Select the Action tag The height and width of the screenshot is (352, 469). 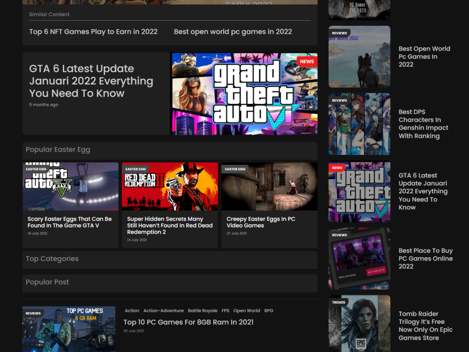(132, 311)
